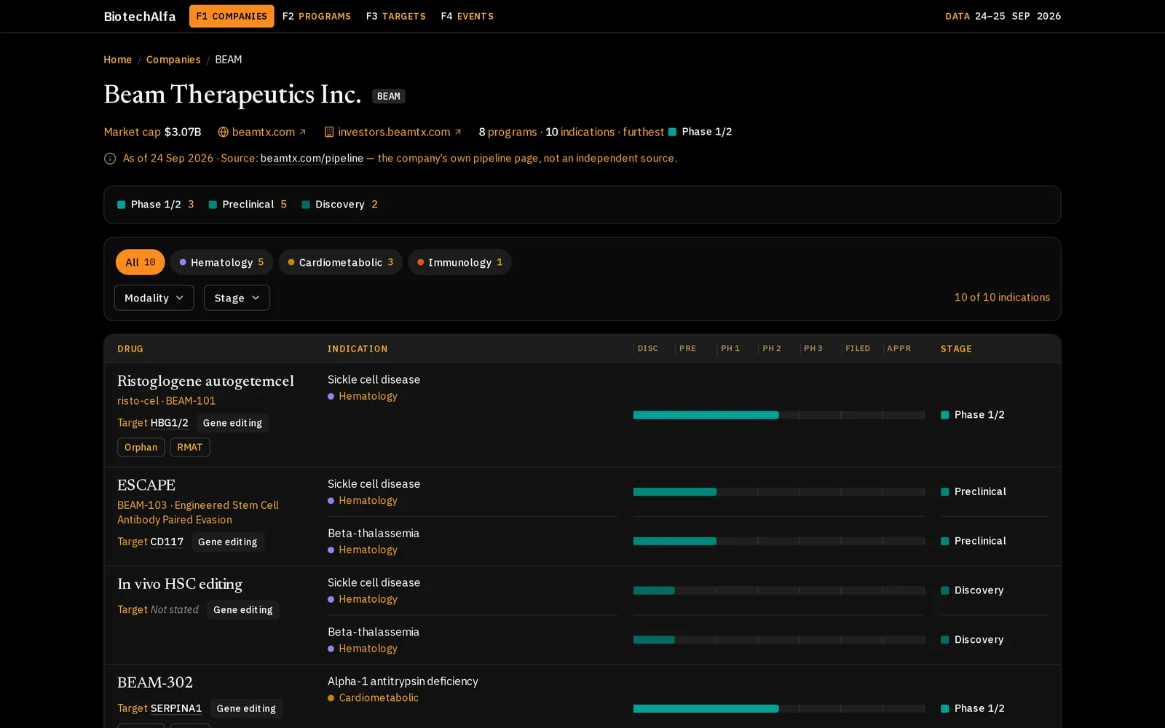Click the globe icon beside beamtx.com

click(223, 132)
